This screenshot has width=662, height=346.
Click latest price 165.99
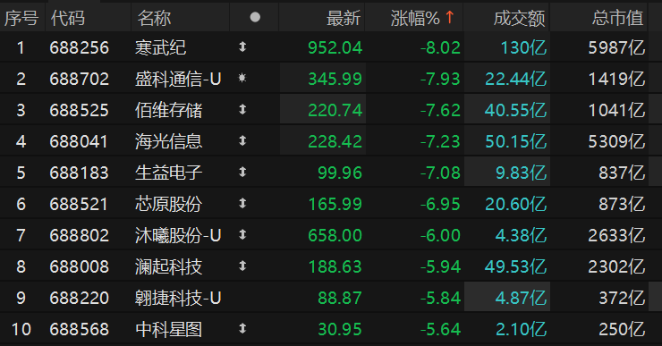coord(335,204)
